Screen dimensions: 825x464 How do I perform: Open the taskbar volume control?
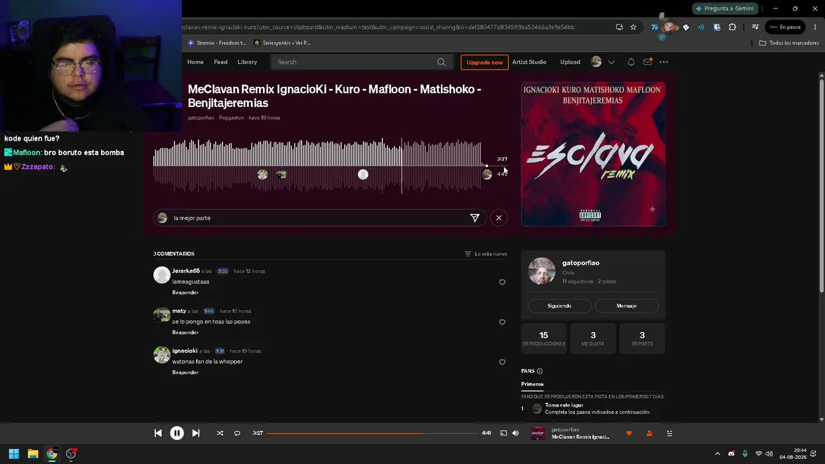[x=769, y=454]
